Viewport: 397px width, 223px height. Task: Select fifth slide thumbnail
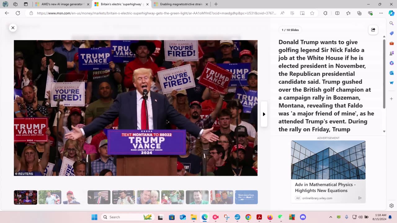pos(123,197)
